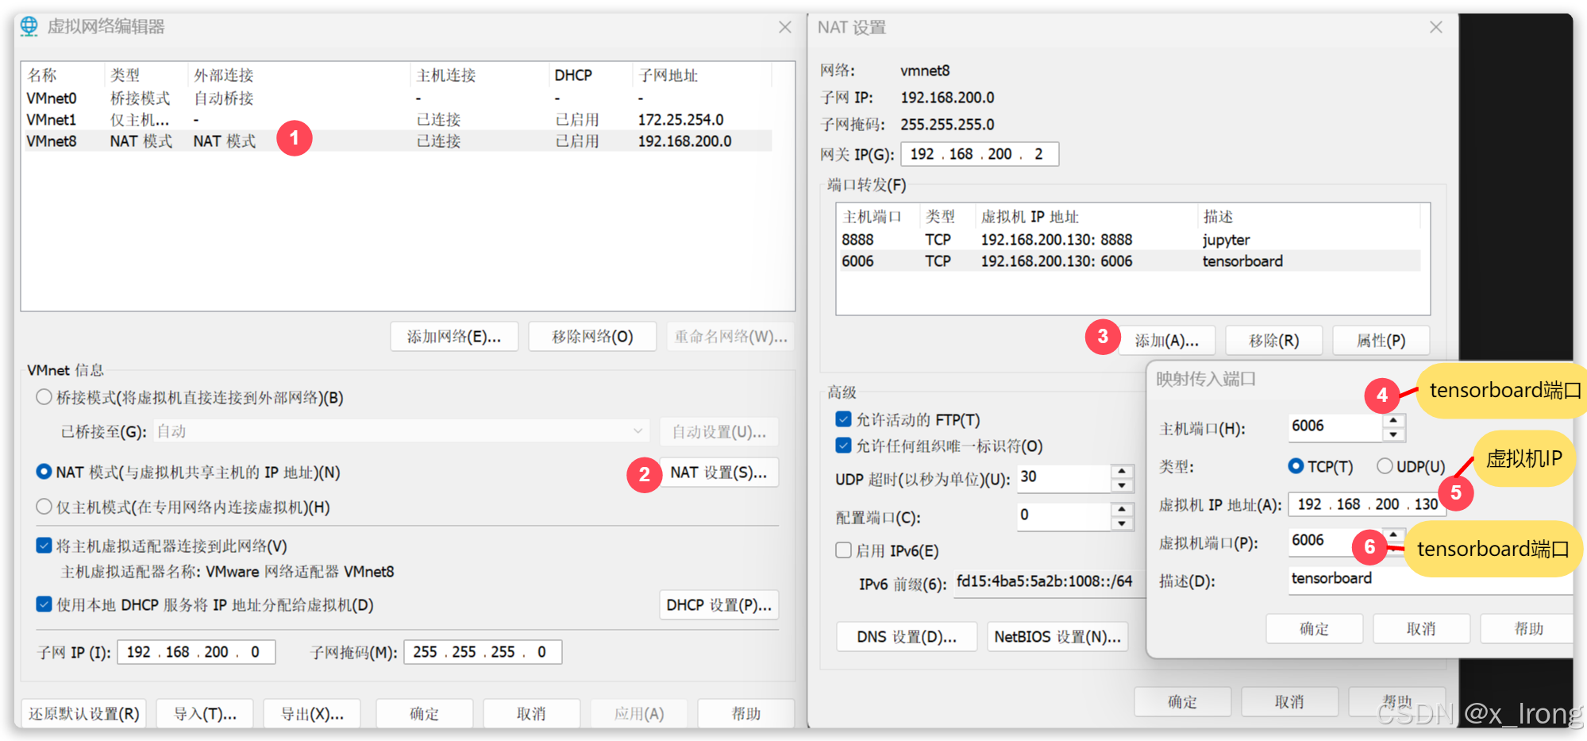Click the 子网掩码 input field

tap(483, 652)
